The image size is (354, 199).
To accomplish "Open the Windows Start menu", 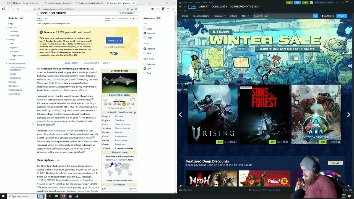I will [3, 196].
